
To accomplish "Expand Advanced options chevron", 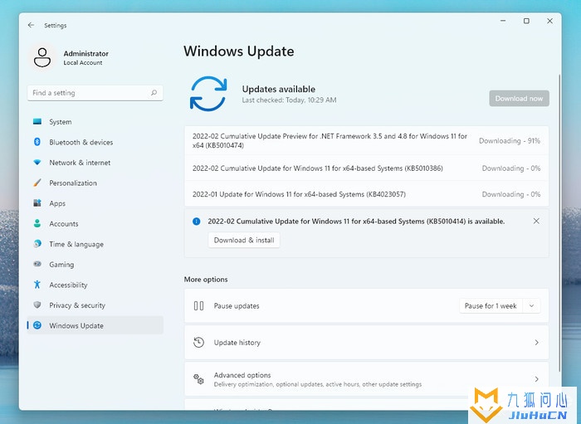I will (536, 379).
